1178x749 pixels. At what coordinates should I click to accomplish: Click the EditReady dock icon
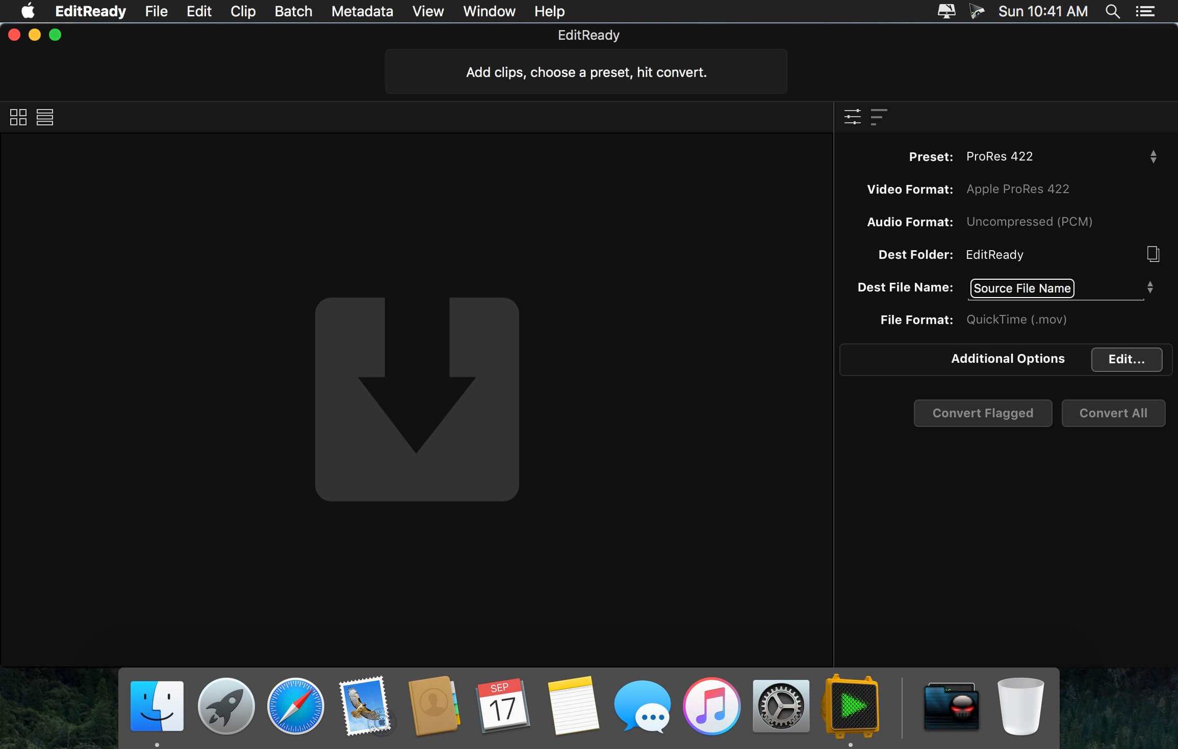coord(850,706)
